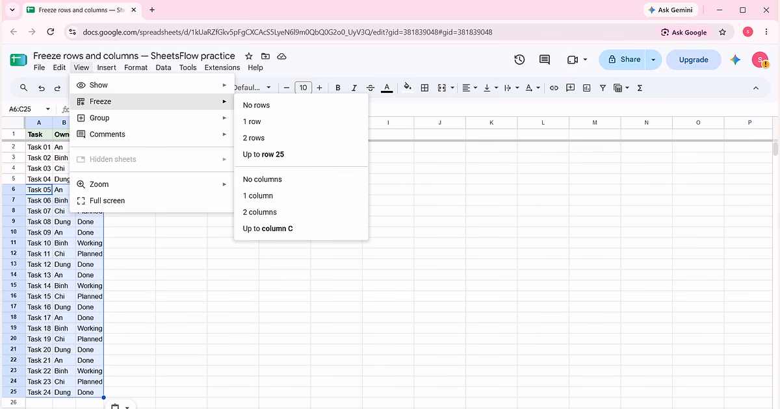Insert a link via toolbar icon
Screen dimensions: 780x409
click(554, 88)
